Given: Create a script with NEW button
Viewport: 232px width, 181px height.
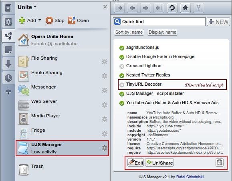Looking at the screenshot, I should (x=218, y=22).
